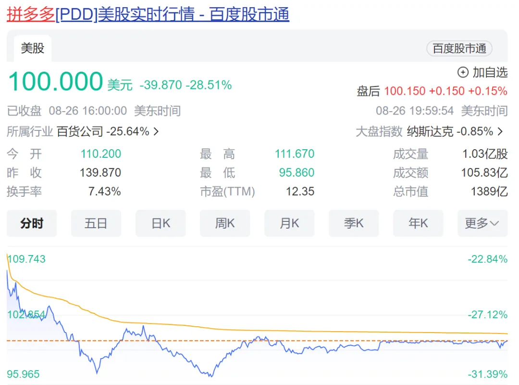Switch to the 年K chart tab
Screen dimensions: 519x385
coord(418,223)
